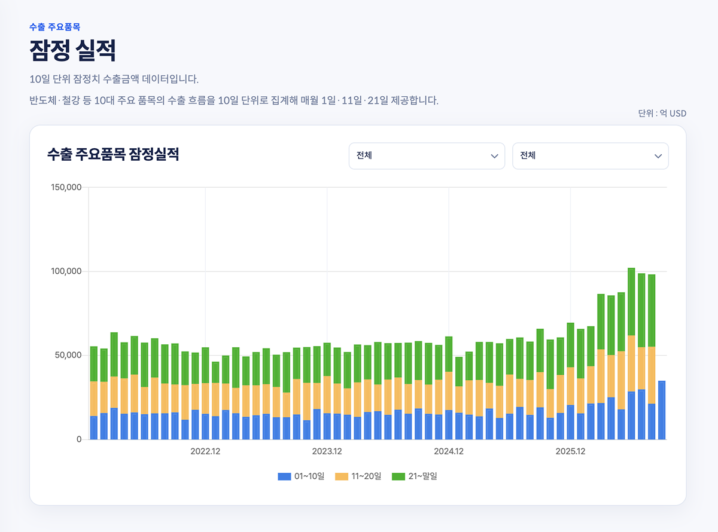Click the '수출 주요품목 잠정실적' chart title

[113, 154]
